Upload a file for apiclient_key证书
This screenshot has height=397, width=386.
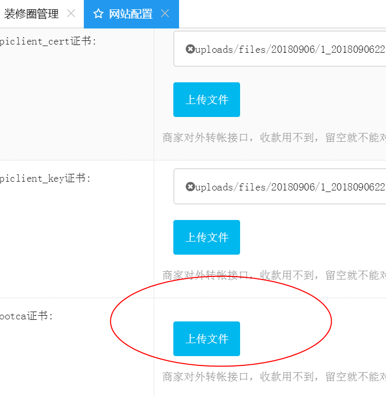point(206,238)
